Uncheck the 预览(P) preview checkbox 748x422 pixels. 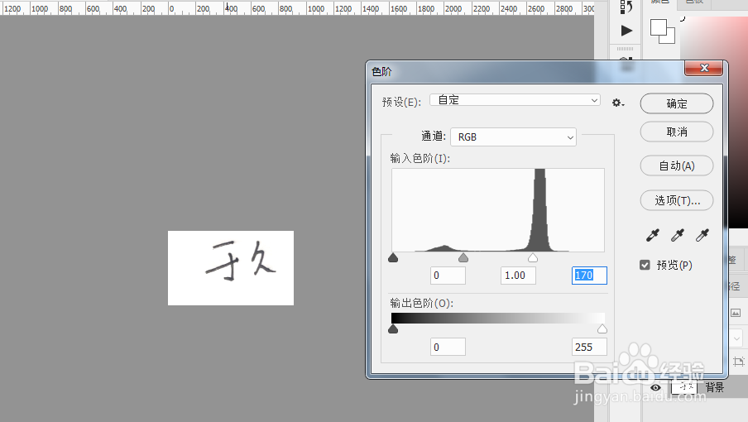[645, 265]
